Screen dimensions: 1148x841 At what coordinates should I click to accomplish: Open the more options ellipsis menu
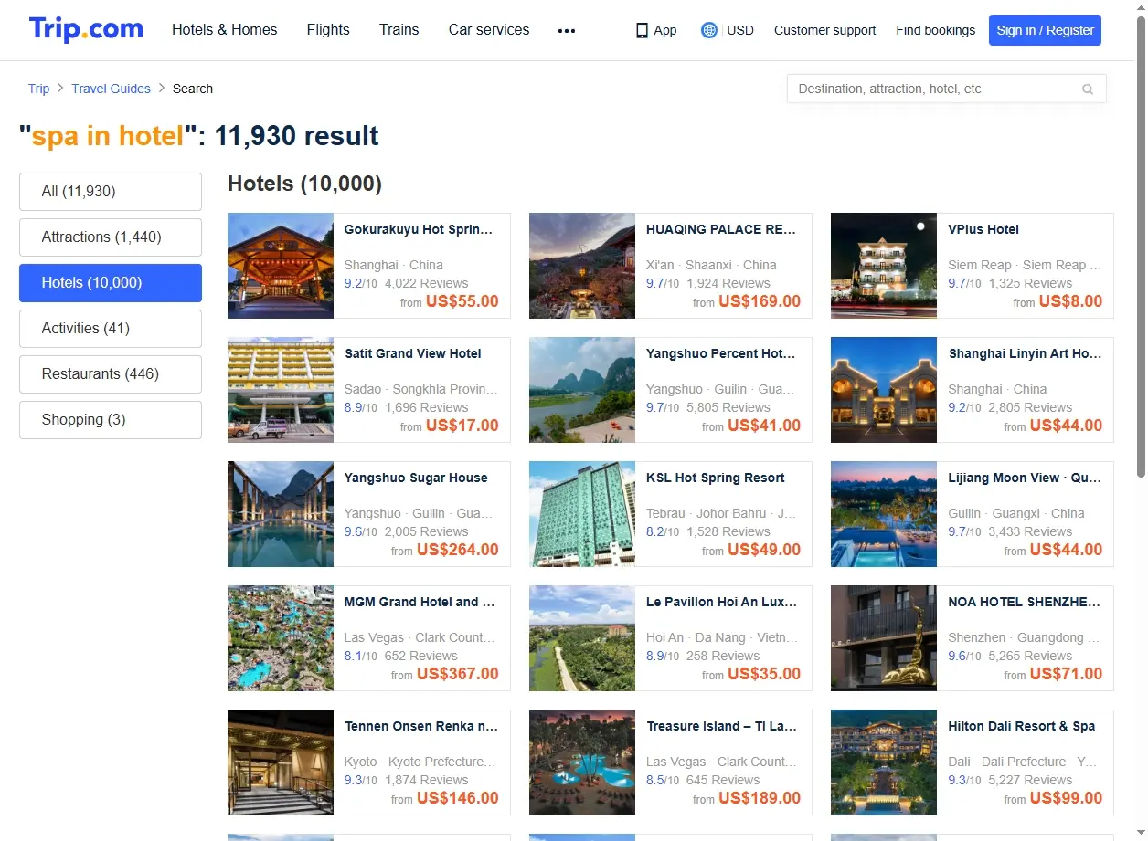[567, 30]
